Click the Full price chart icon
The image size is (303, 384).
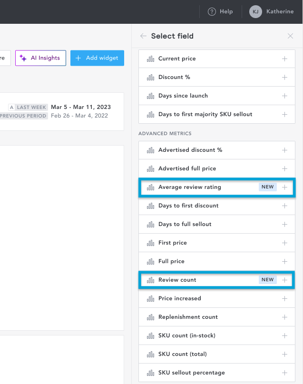click(150, 262)
